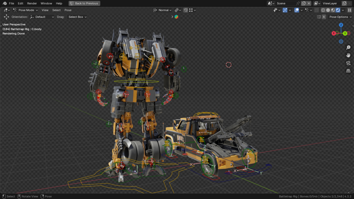Click the Objects:1/2,348 status entry
The height and width of the screenshot is (199, 354).
coord(331,197)
